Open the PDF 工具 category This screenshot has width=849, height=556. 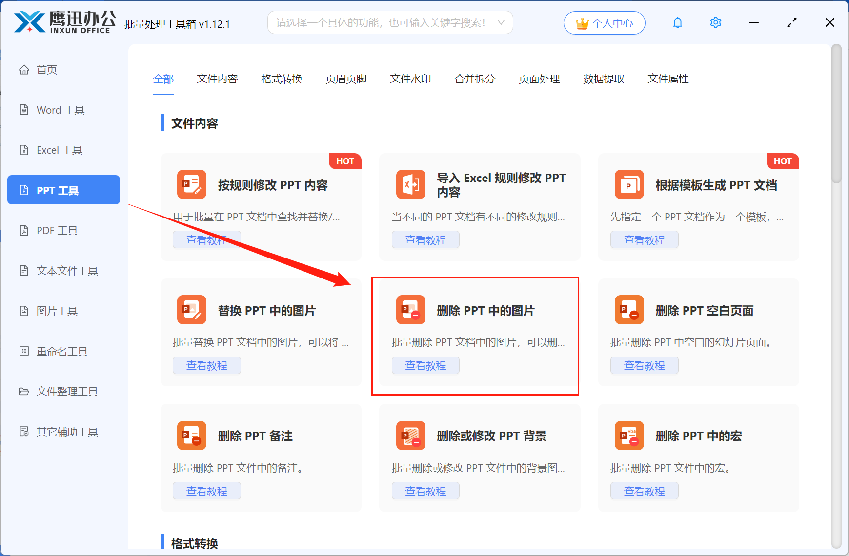(57, 230)
